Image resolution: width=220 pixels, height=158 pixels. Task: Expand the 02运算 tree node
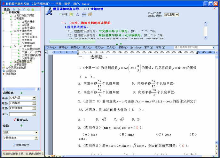coord(12,25)
